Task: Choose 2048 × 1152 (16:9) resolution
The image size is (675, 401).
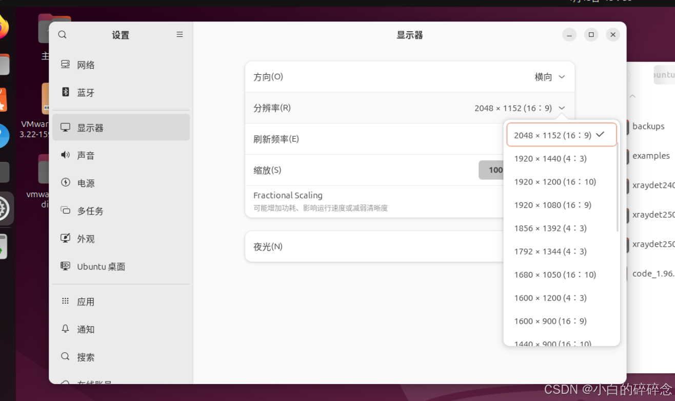Action: pyautogui.click(x=561, y=135)
